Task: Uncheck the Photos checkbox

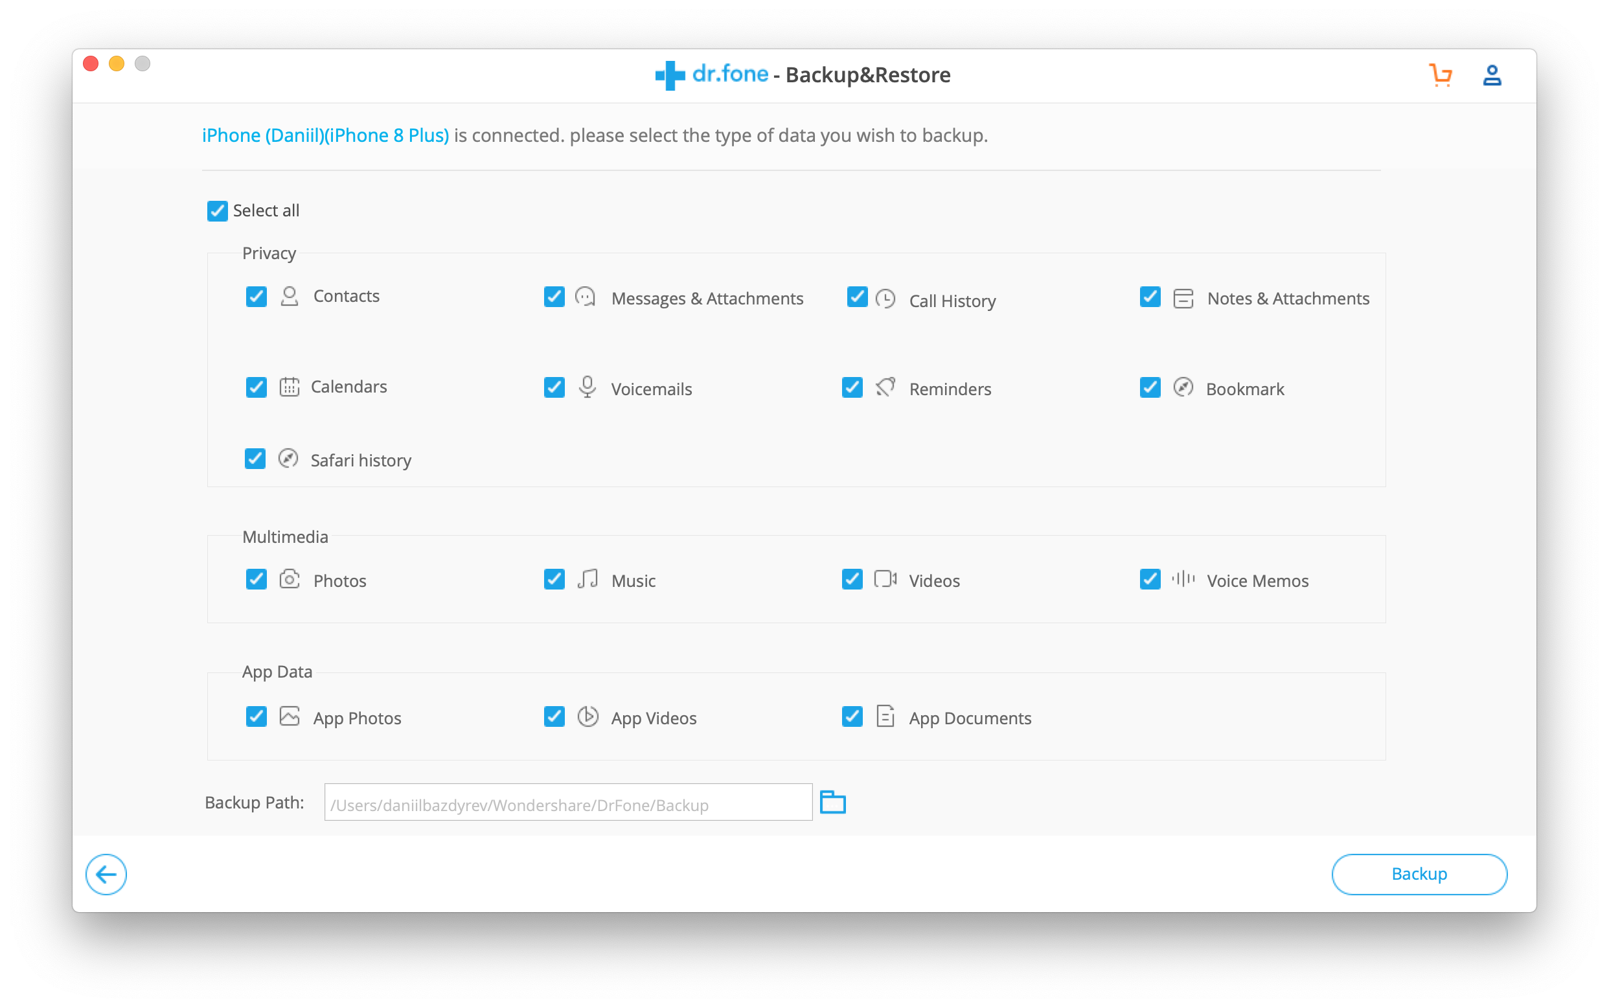Action: [256, 578]
